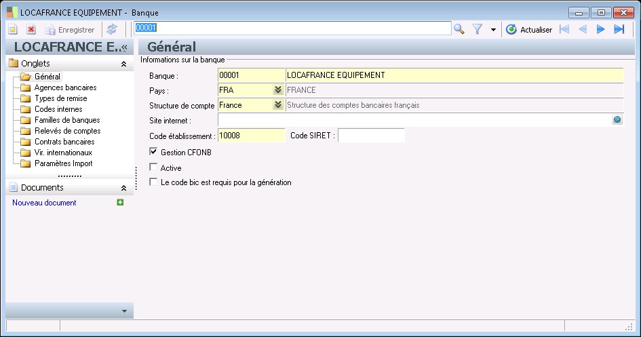Click the magnifier search icon
Viewport: 641px width, 337px height.
pyautogui.click(x=459, y=29)
